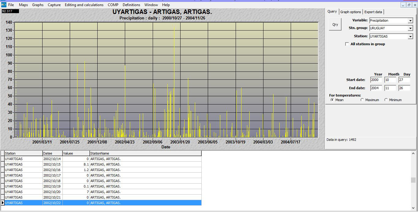
Task: Click the MCH application icon
Action: pyautogui.click(x=3, y=5)
